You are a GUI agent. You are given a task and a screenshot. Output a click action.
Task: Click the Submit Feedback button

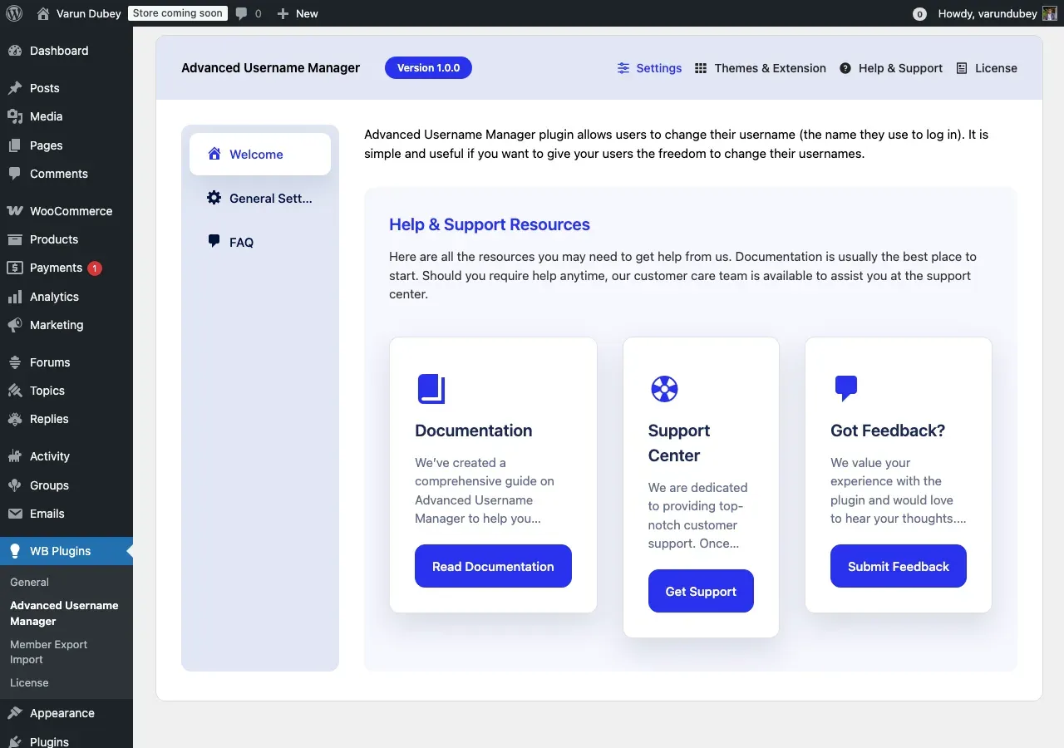(899, 566)
